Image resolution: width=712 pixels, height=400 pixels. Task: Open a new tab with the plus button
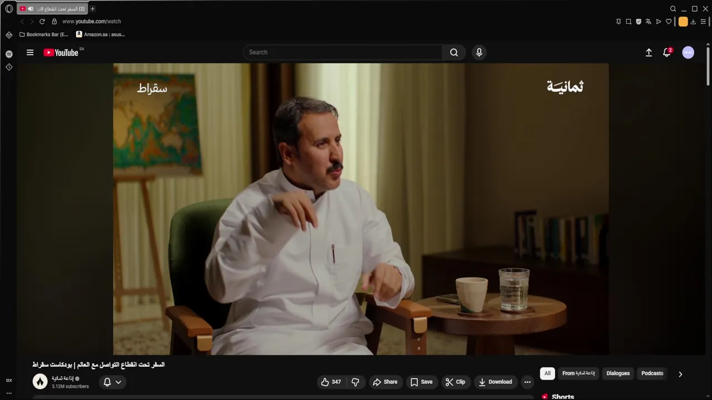coord(92,9)
